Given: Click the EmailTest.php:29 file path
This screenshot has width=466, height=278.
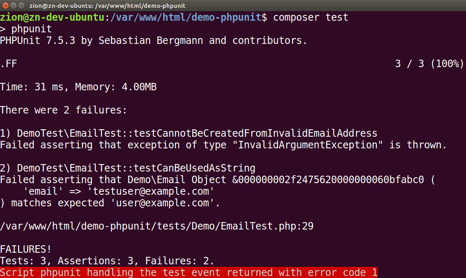Looking at the screenshot, I should tap(157, 226).
